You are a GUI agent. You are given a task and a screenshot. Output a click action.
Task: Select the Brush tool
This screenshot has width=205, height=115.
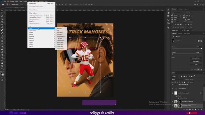click(x=2, y=33)
